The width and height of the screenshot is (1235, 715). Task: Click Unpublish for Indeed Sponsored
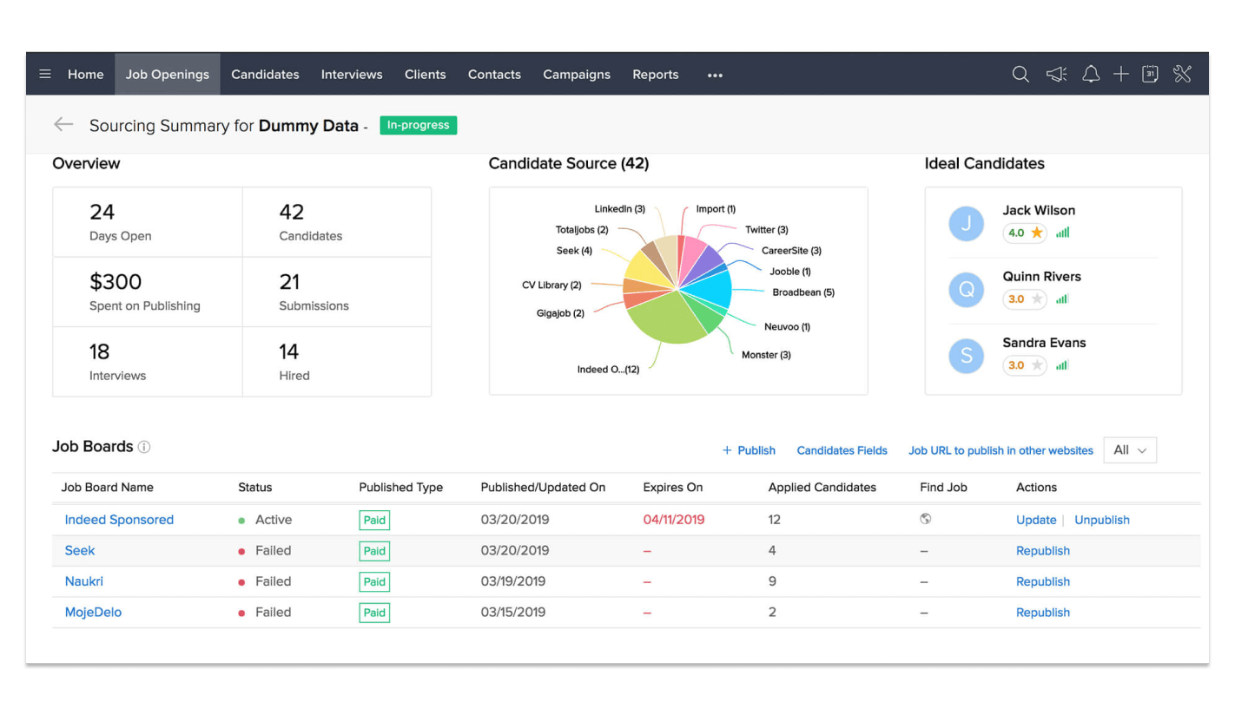(x=1101, y=520)
